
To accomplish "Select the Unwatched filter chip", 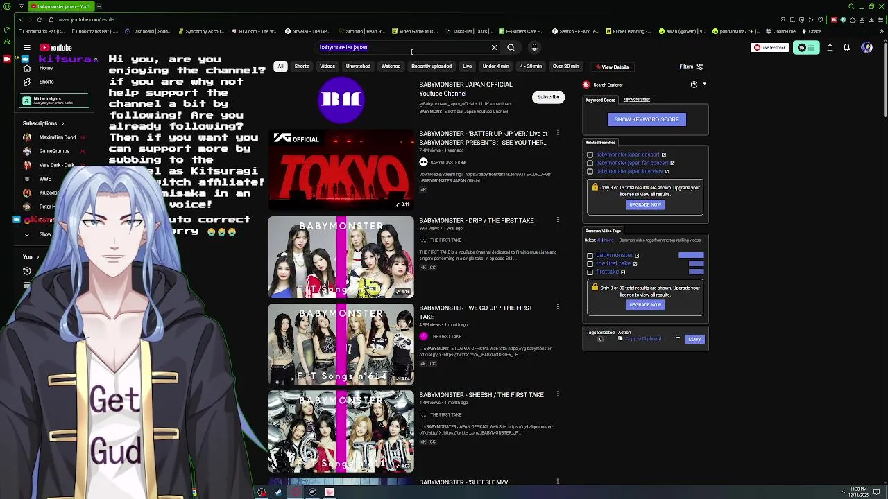I will [358, 67].
